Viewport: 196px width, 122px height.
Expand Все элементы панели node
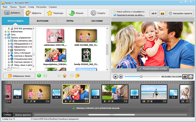click(x=9, y=41)
